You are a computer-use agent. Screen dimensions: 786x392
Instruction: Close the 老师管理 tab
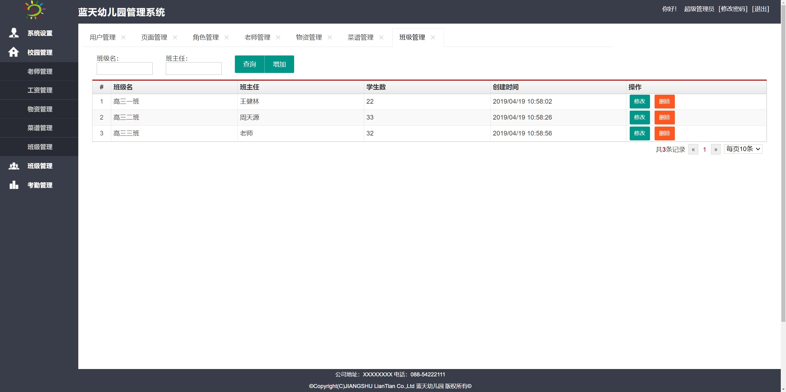click(278, 37)
